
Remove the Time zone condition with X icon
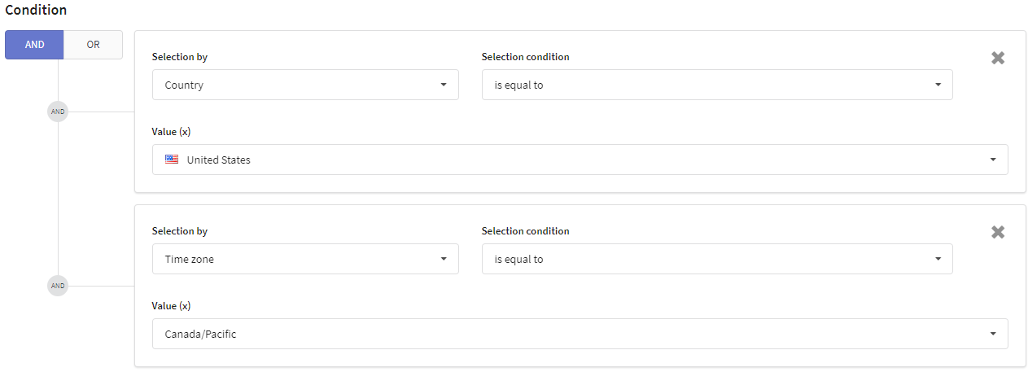tap(998, 232)
